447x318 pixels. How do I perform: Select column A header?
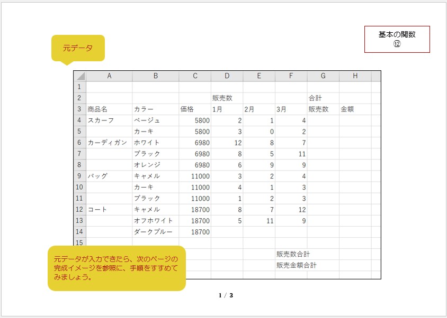click(109, 76)
